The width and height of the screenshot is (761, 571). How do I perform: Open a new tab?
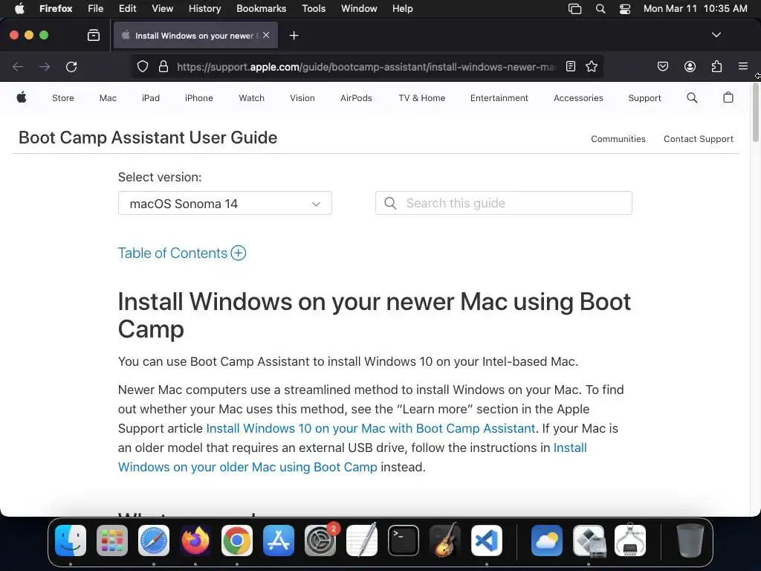point(294,36)
